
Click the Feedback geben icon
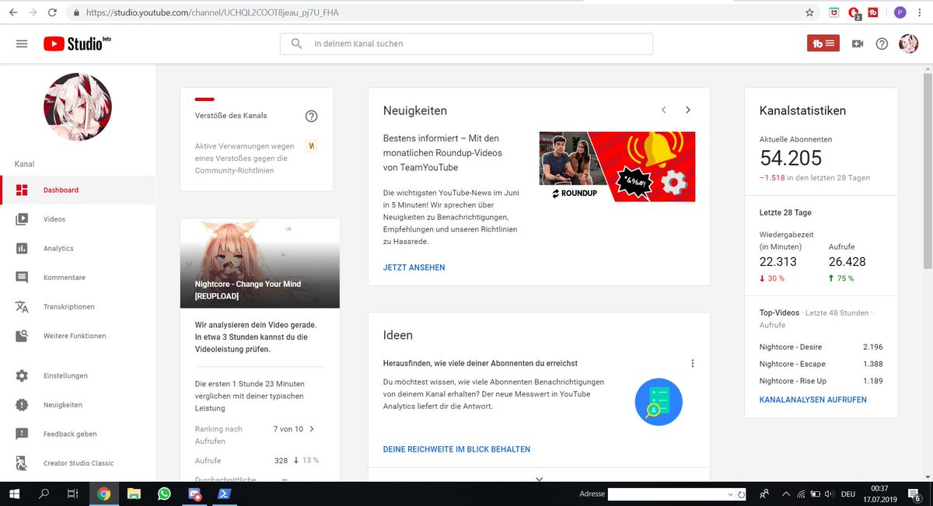(x=22, y=434)
